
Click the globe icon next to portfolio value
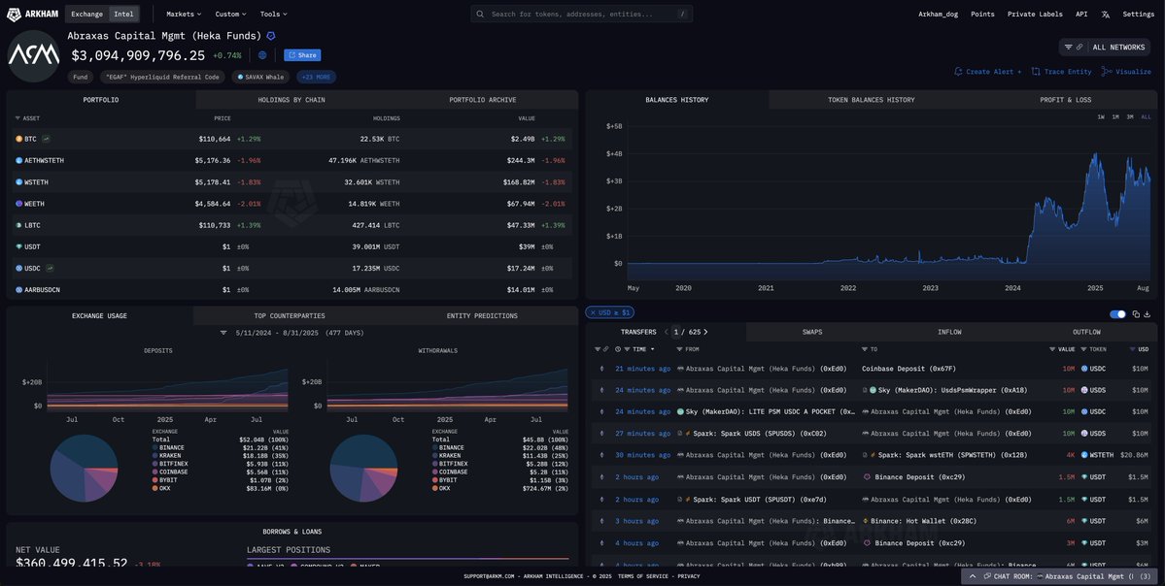point(262,55)
